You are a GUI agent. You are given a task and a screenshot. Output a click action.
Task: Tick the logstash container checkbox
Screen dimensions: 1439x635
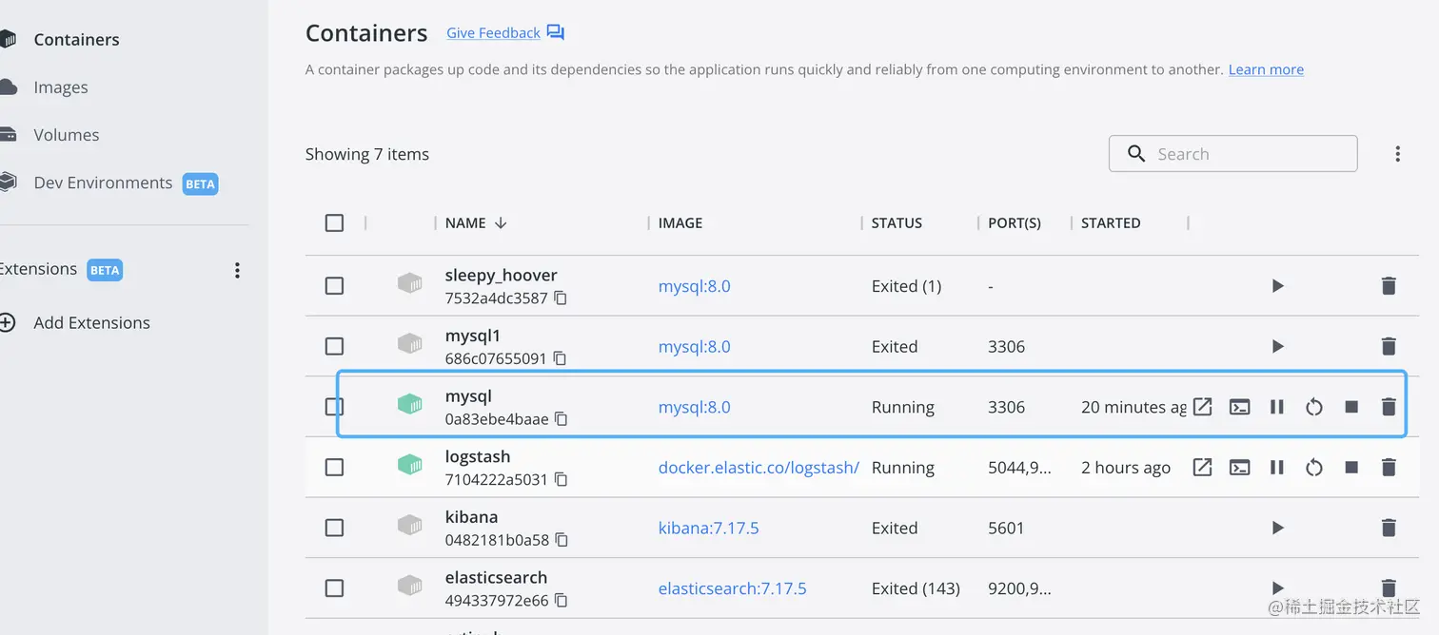(x=334, y=468)
